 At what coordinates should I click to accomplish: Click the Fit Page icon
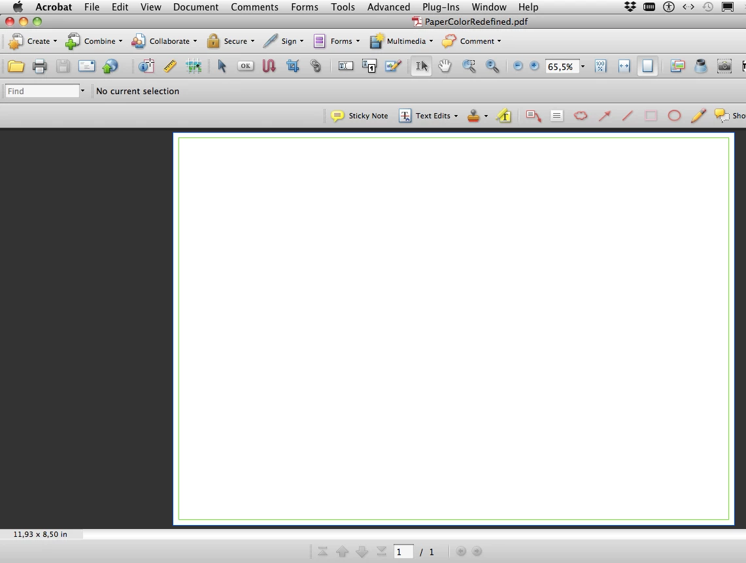[x=647, y=66]
